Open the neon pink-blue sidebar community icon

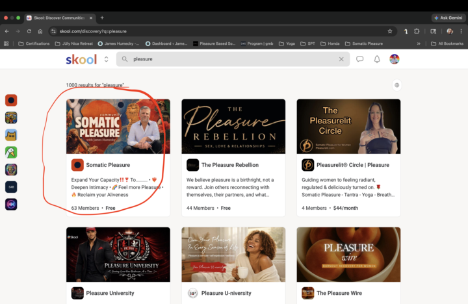[11, 205]
